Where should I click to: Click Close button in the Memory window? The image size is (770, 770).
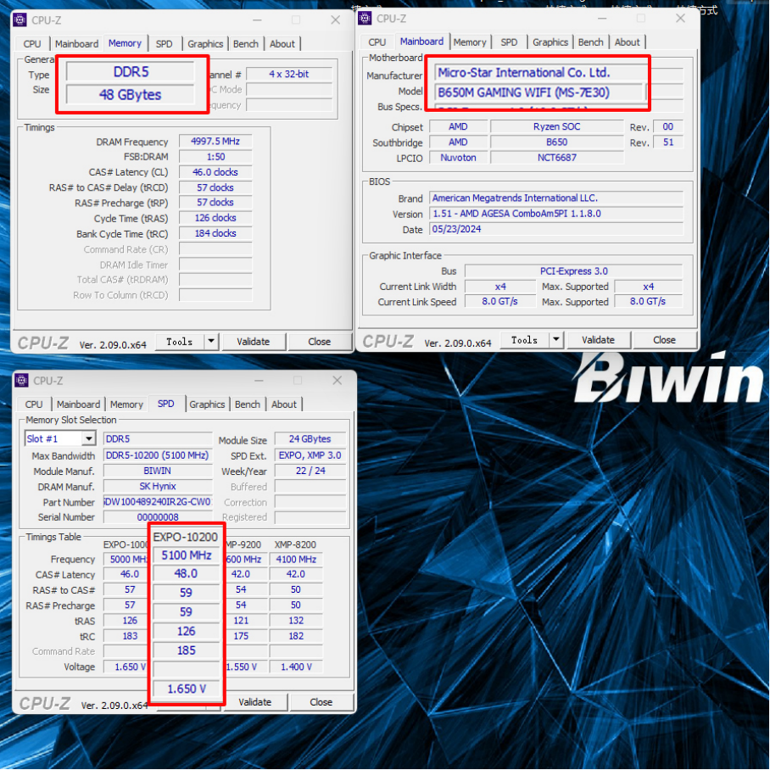coord(319,342)
